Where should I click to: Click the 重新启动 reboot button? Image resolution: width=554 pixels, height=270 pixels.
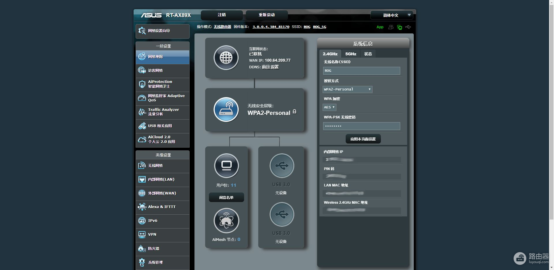tap(267, 15)
